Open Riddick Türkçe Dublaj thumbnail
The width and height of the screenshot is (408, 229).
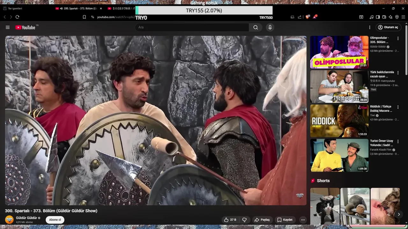(x=339, y=121)
